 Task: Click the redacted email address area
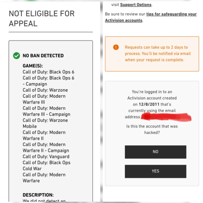click(166, 117)
